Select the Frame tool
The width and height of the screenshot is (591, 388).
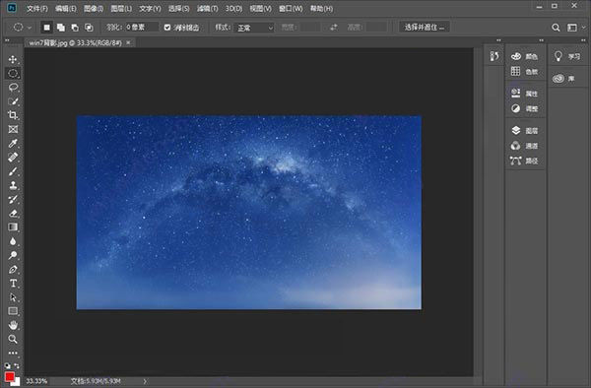click(13, 129)
